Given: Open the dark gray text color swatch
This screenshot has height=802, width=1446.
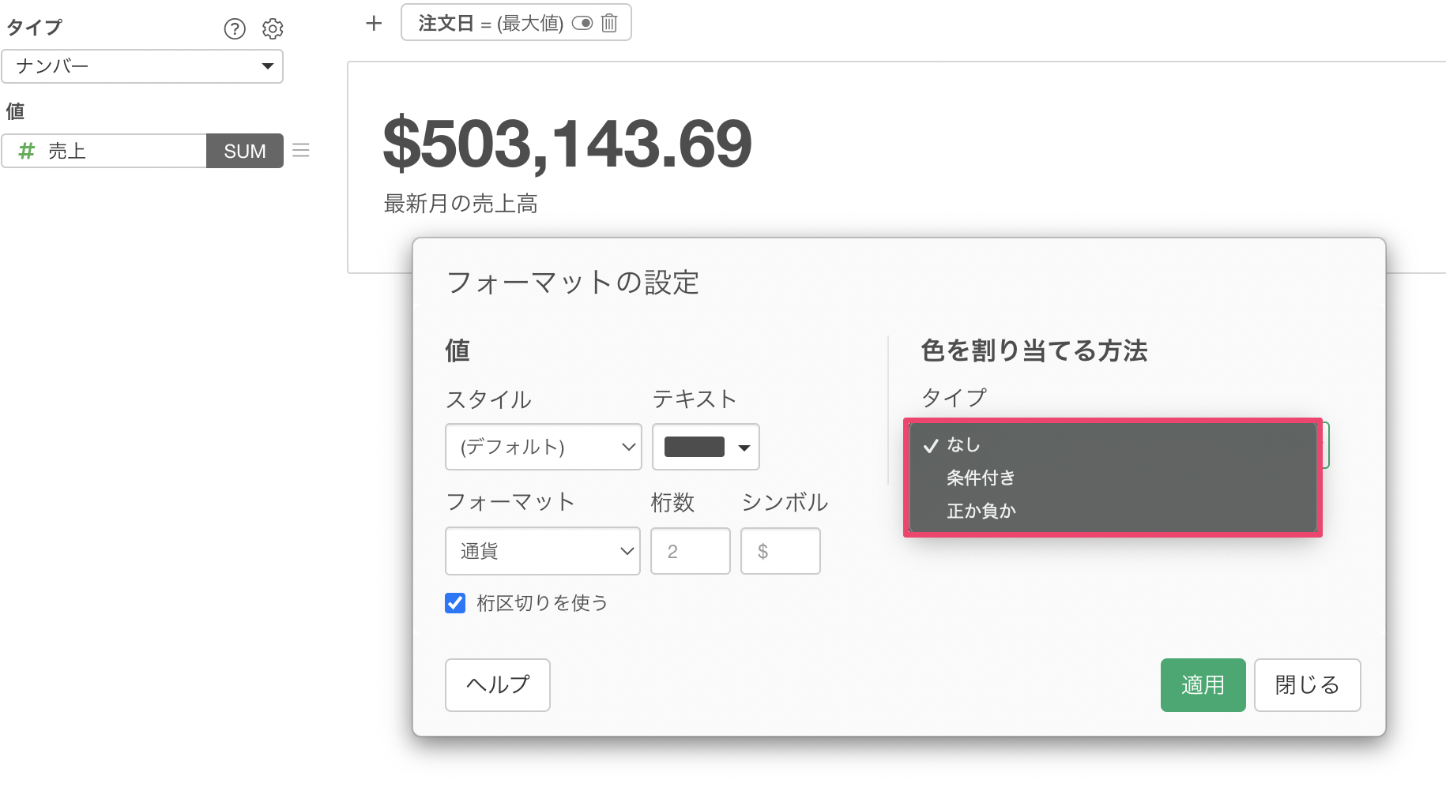Looking at the screenshot, I should [x=706, y=447].
